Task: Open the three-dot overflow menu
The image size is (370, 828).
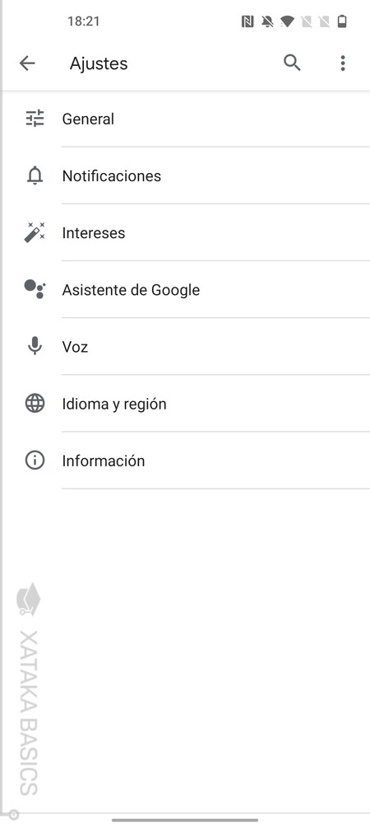Action: [x=343, y=63]
